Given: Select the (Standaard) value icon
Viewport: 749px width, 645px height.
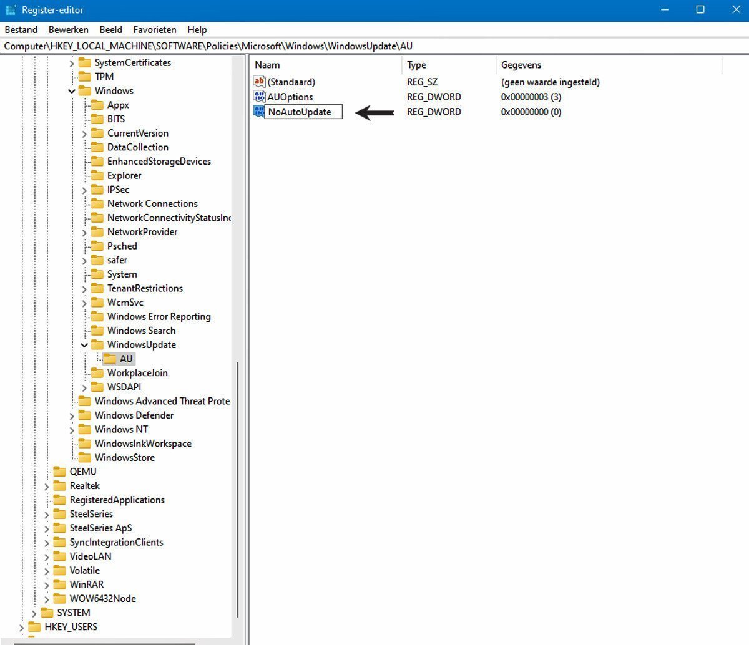Looking at the screenshot, I should (x=260, y=82).
